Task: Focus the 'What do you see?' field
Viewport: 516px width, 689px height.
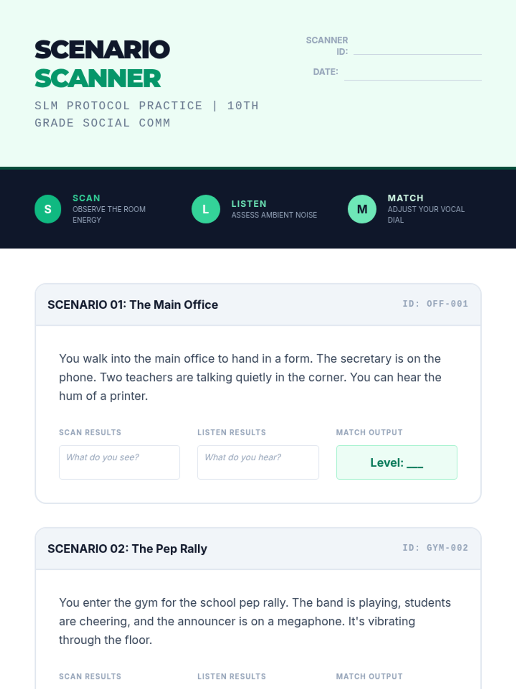Action: coord(120,462)
